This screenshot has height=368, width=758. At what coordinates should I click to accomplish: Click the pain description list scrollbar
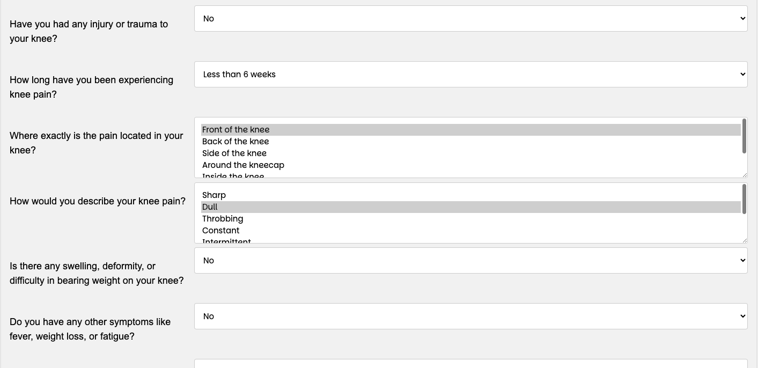click(744, 200)
